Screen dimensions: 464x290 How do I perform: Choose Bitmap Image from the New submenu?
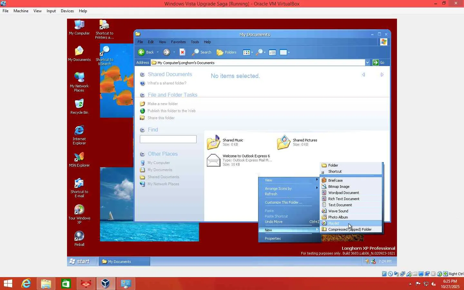click(351, 187)
